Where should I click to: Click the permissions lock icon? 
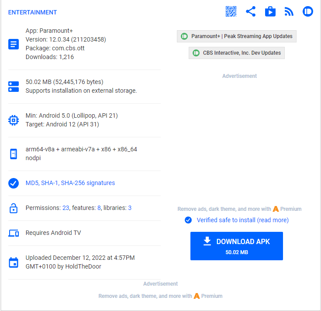tap(14, 208)
